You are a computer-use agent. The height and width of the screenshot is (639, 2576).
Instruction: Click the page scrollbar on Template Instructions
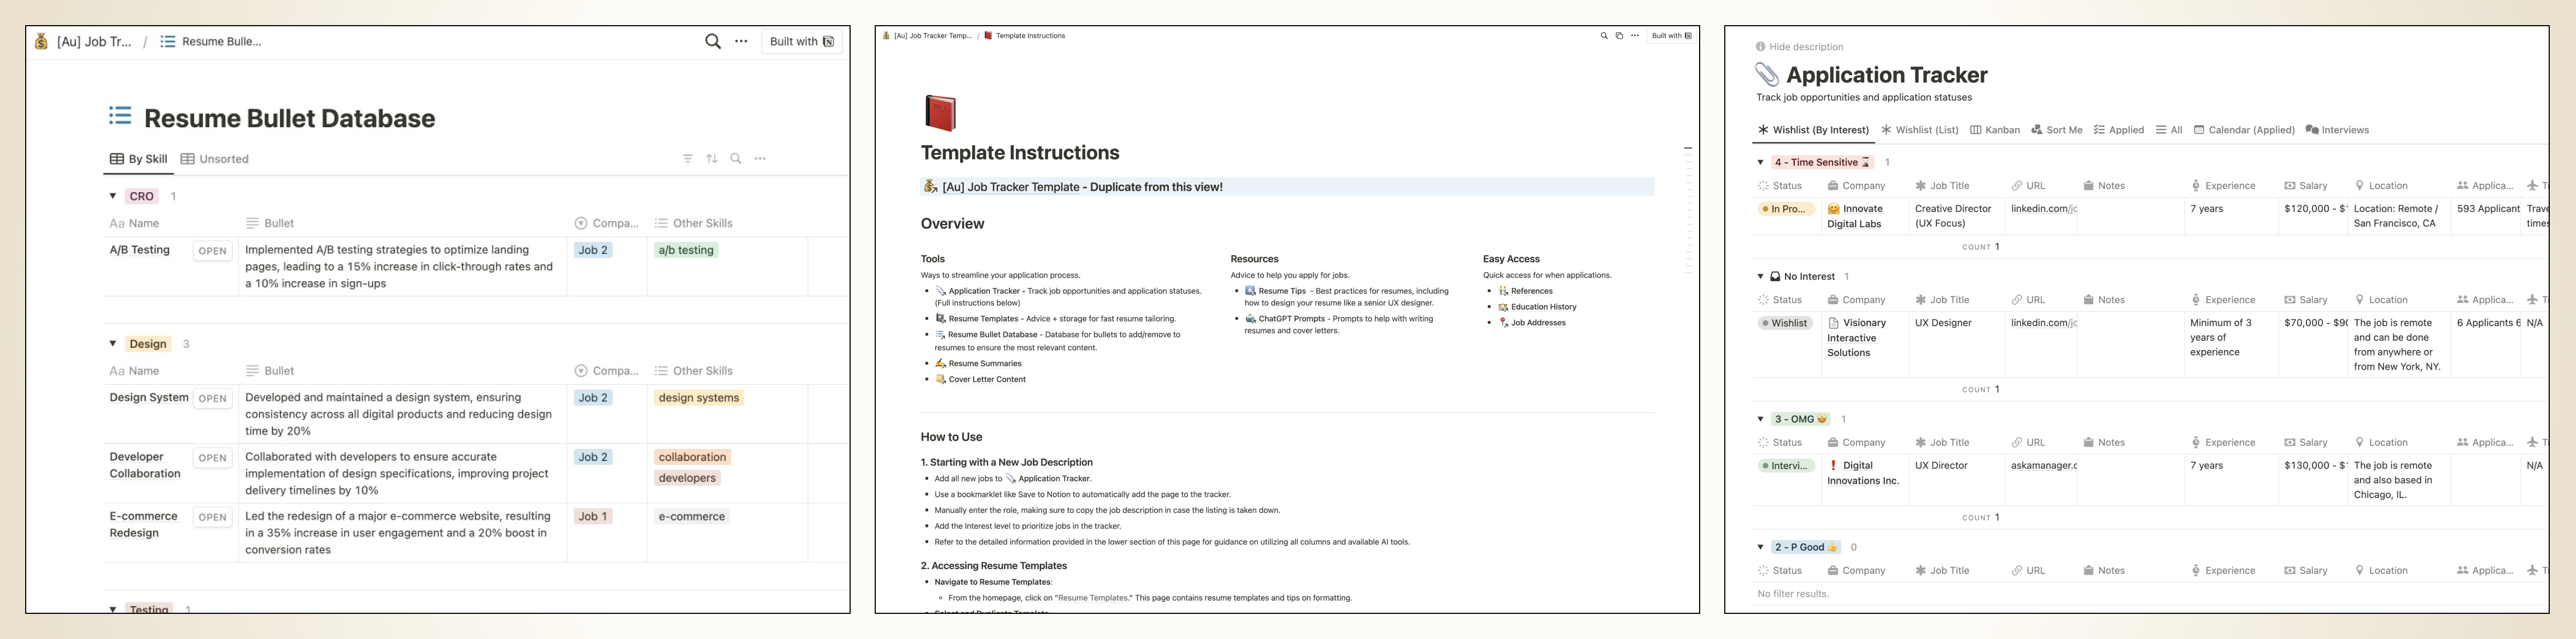(1689, 147)
